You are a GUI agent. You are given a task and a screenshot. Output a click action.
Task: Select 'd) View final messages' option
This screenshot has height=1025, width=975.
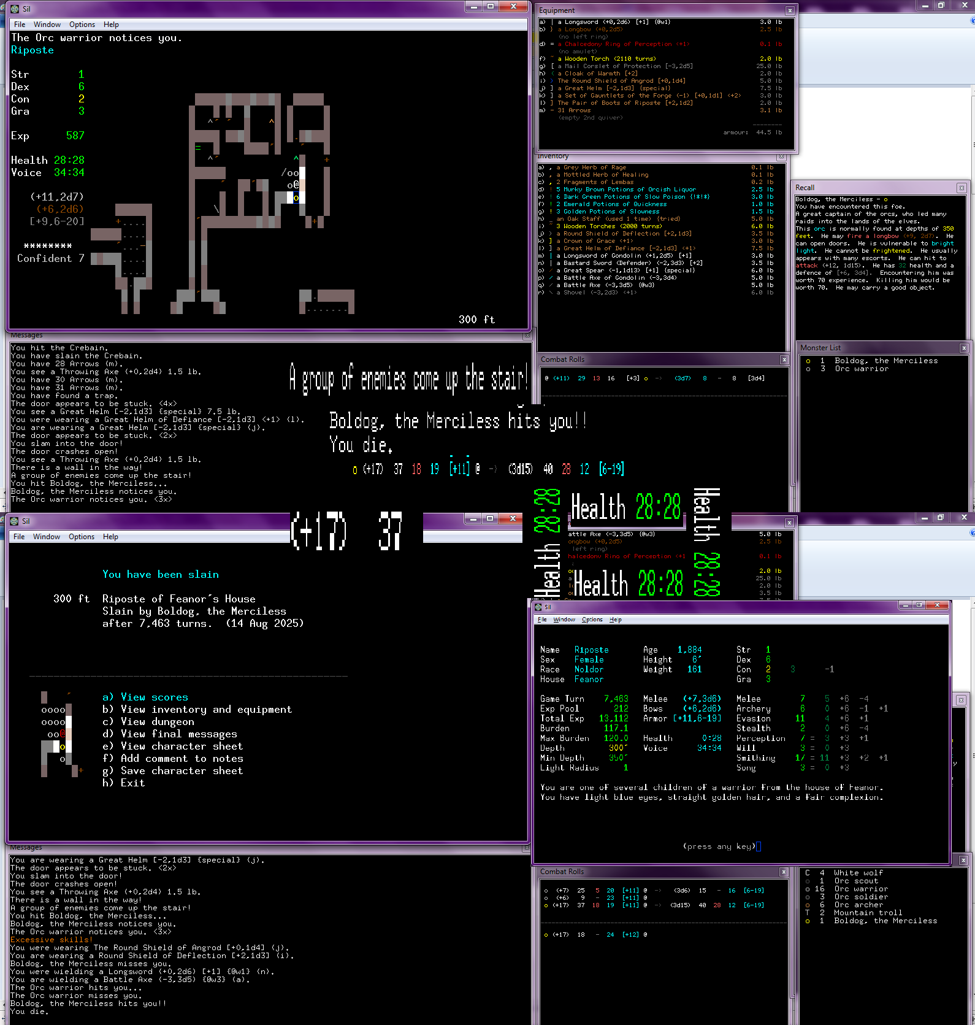(x=170, y=734)
